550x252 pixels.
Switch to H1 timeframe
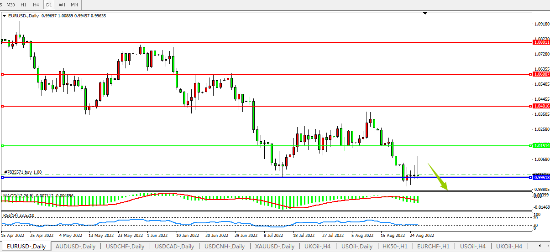coord(23,5)
